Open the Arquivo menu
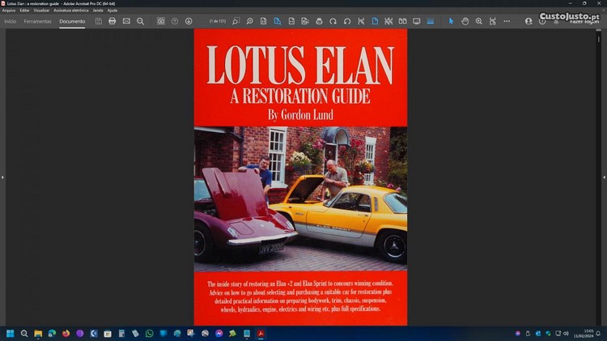This screenshot has width=607, height=341. pyautogui.click(x=9, y=11)
